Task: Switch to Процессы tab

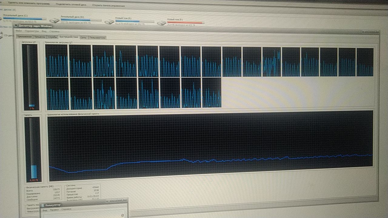Action: [40, 37]
